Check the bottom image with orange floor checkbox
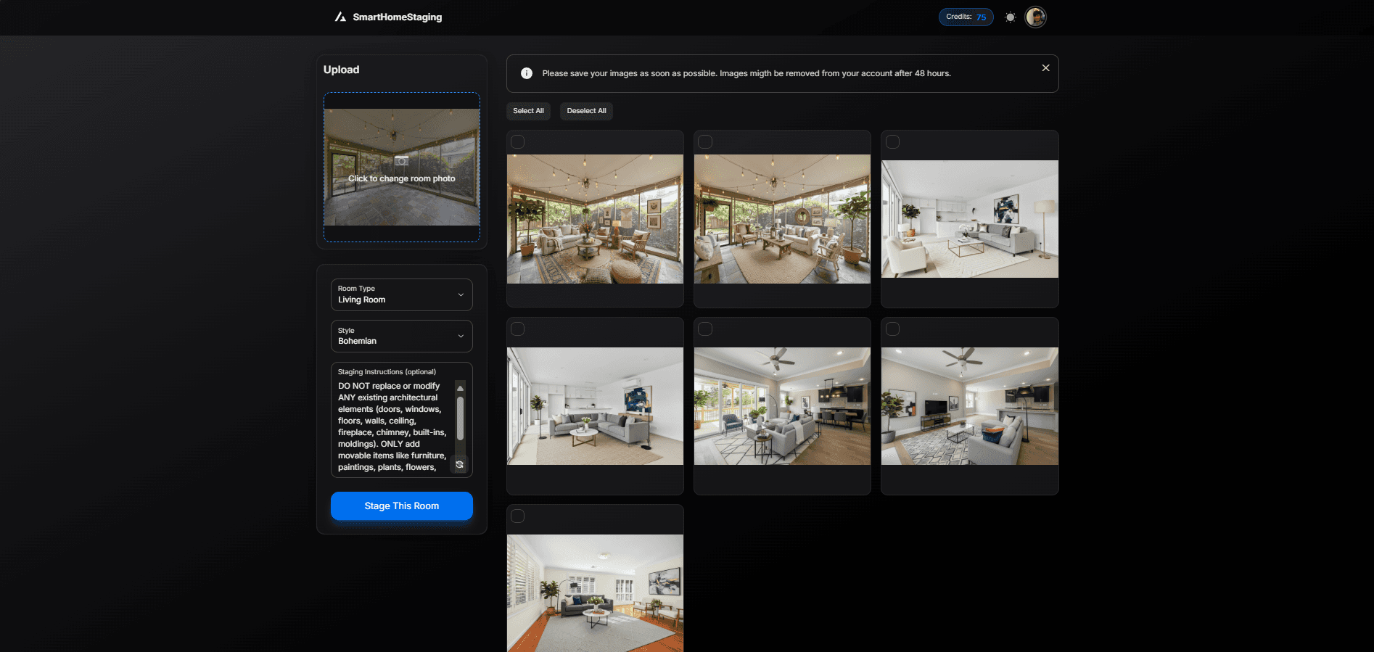 [x=518, y=516]
